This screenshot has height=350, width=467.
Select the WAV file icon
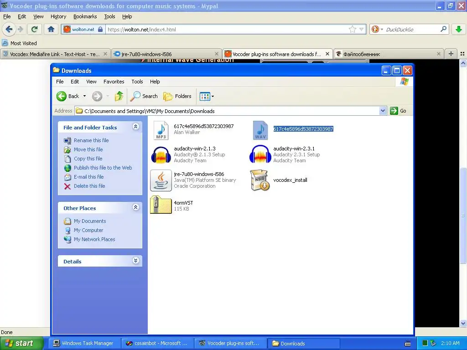[260, 130]
